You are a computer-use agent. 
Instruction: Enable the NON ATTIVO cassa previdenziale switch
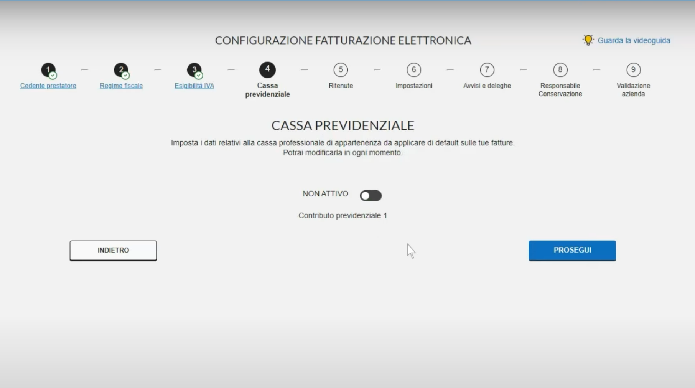coord(371,196)
